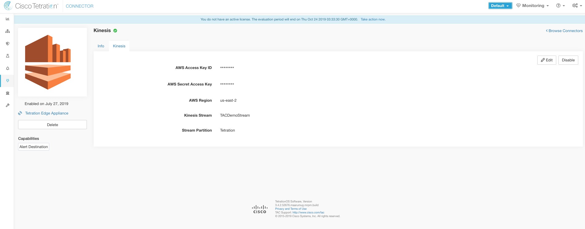
Task: Click the Edit button
Action: click(546, 60)
